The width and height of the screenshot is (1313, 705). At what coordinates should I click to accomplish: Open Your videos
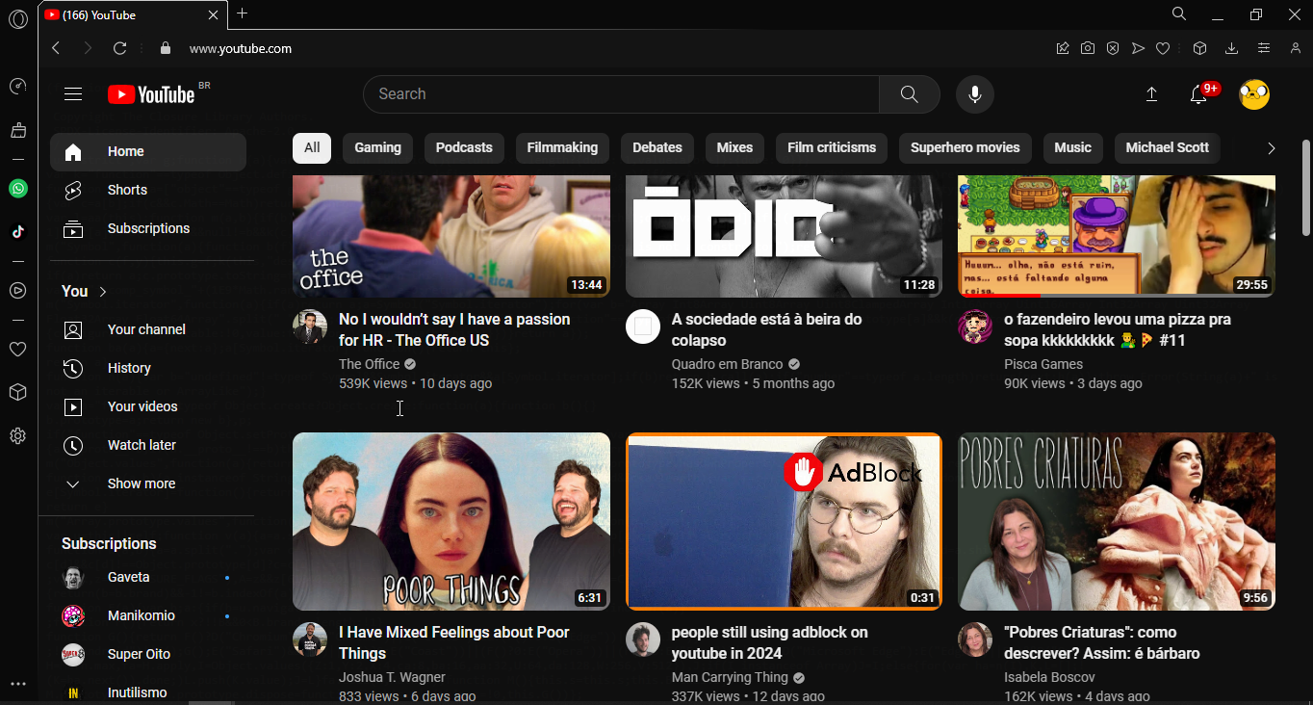tap(148, 406)
